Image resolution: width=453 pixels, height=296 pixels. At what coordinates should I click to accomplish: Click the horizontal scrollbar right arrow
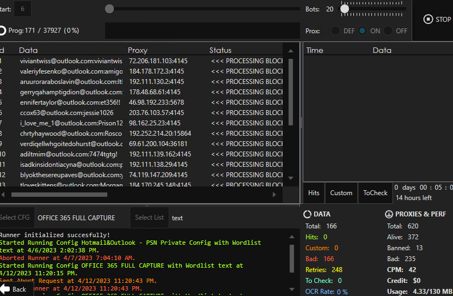282,195
